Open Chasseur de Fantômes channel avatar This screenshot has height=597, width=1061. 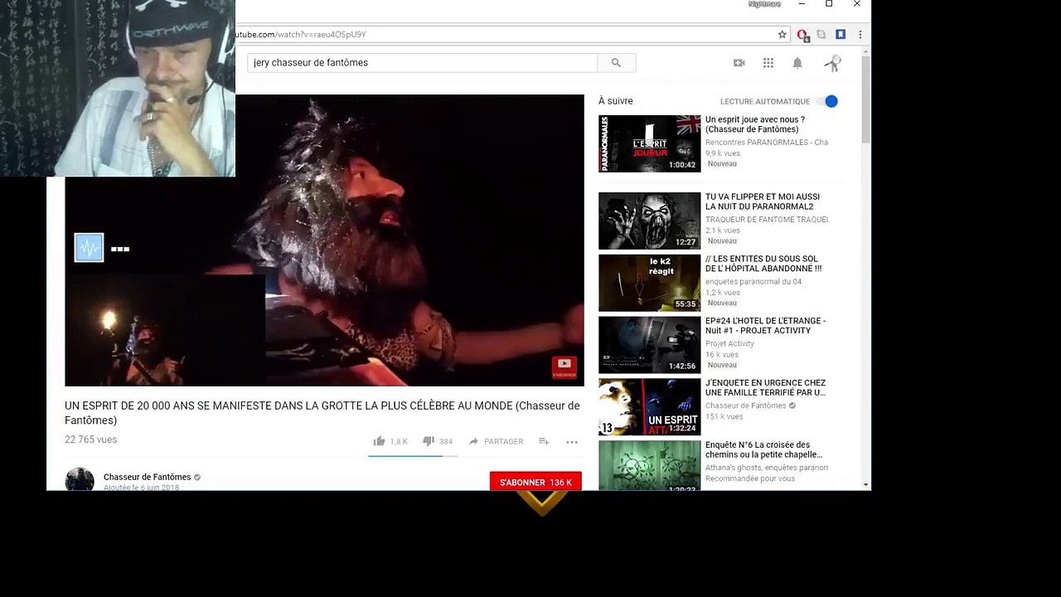pos(80,479)
